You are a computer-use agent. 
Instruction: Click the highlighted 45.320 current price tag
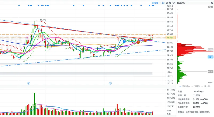[171, 37]
